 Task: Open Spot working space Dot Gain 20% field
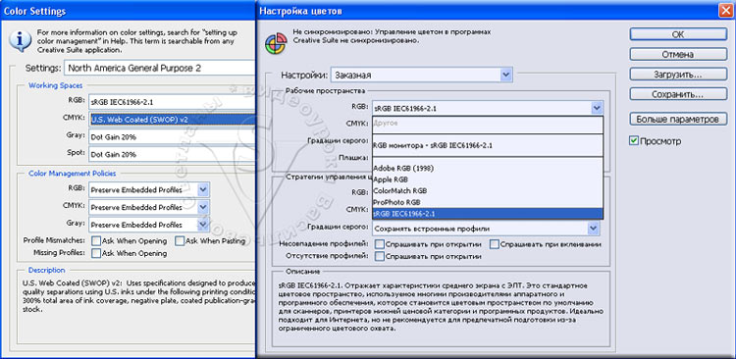[x=172, y=154]
